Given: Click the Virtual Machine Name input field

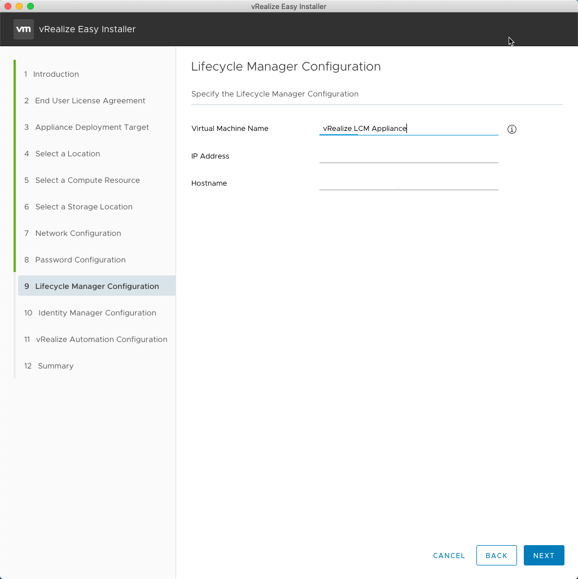Looking at the screenshot, I should 408,129.
